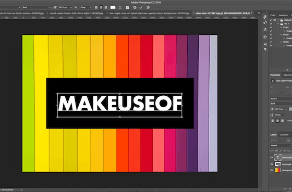Image resolution: width=292 pixels, height=192 pixels.
Task: Commit current text edits with the checkmark
Action: tap(141, 7)
